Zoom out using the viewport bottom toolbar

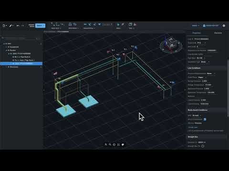tap(110, 144)
